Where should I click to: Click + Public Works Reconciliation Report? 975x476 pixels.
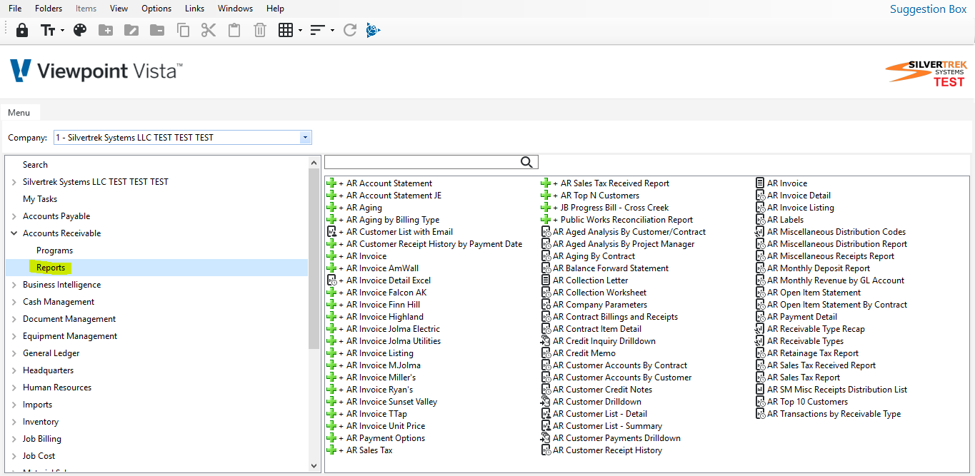[x=623, y=220]
